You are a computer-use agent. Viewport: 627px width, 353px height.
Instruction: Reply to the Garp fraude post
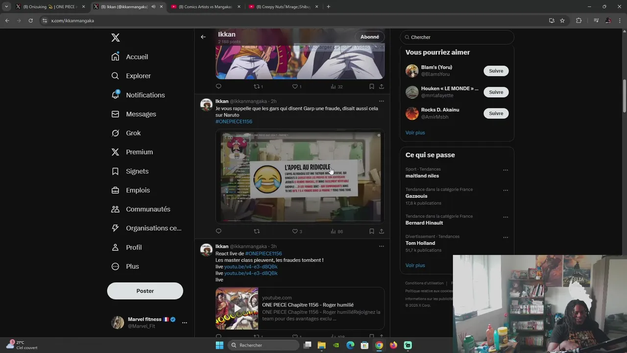[218, 231]
